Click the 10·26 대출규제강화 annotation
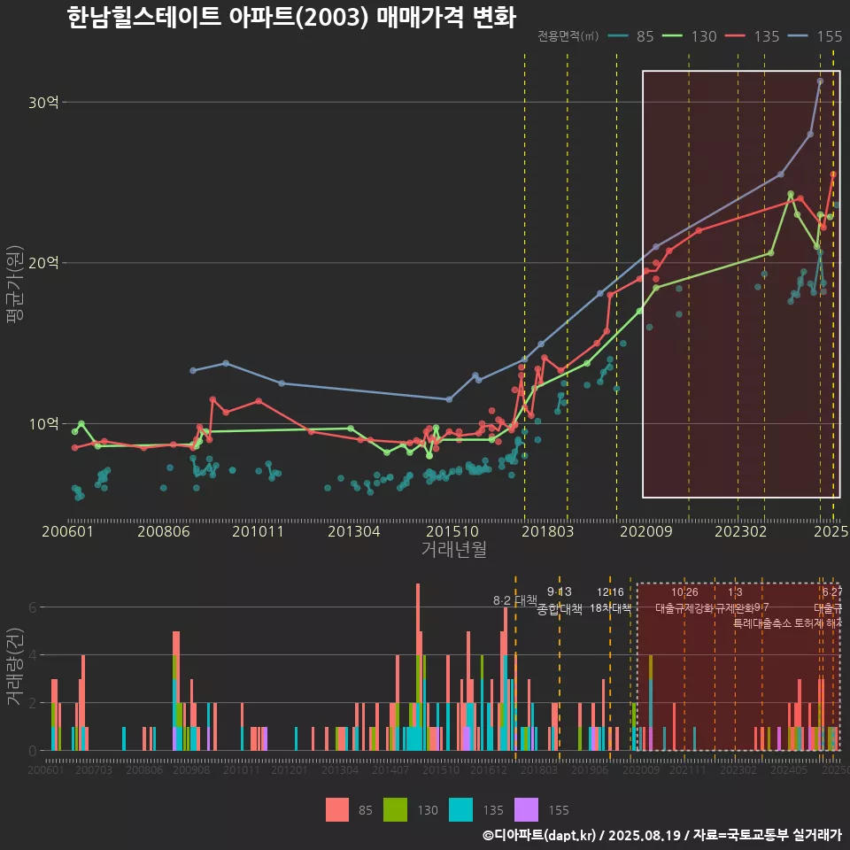 coord(686,599)
